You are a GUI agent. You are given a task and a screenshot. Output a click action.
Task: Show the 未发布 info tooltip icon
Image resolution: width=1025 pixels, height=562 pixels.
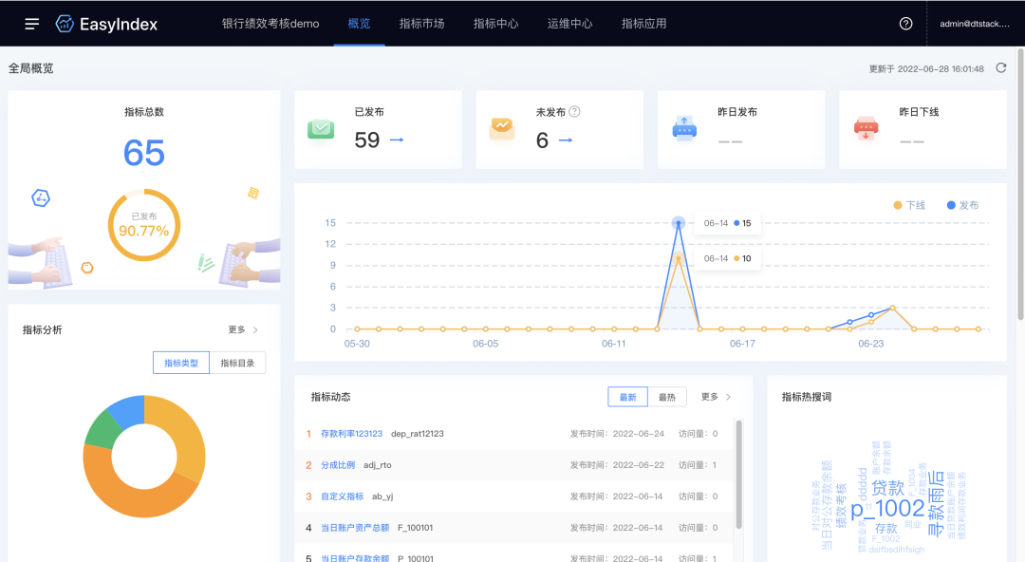574,112
